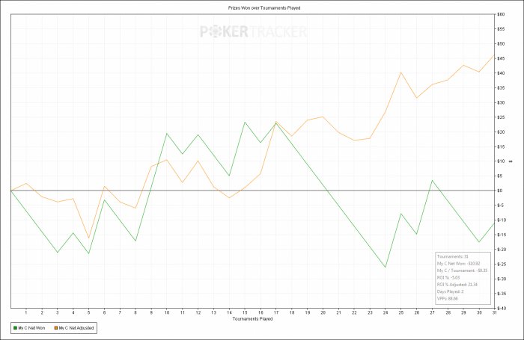Select the My C Net Adjusted legend label
Image resolution: width=524 pixels, height=340 pixels.
click(x=76, y=328)
